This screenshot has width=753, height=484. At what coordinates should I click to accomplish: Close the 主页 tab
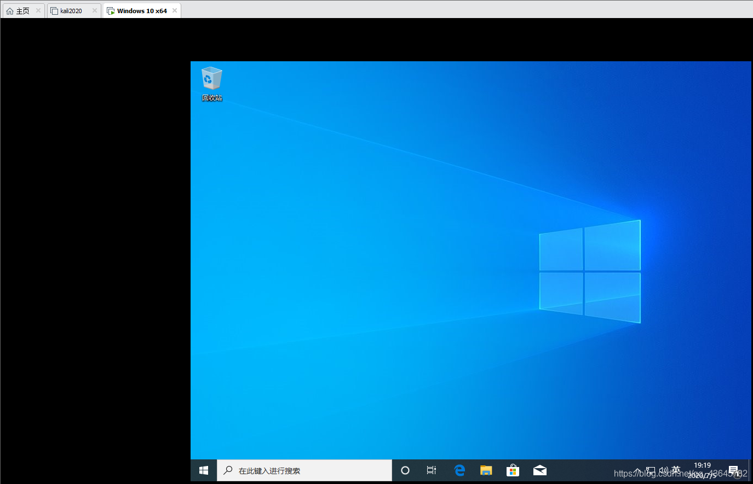38,10
